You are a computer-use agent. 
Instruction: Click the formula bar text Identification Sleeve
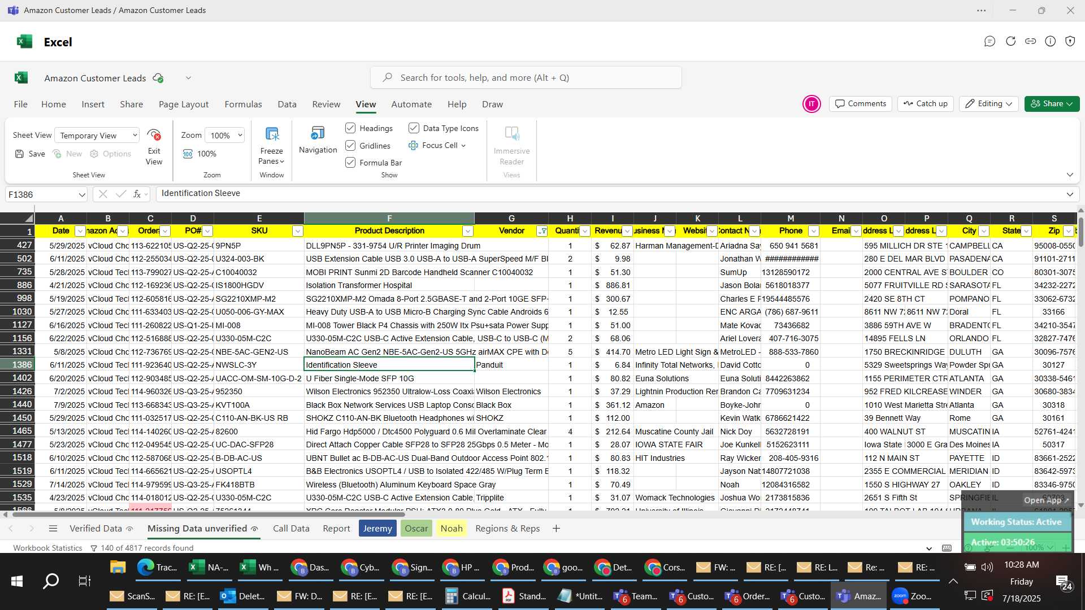coord(201,193)
